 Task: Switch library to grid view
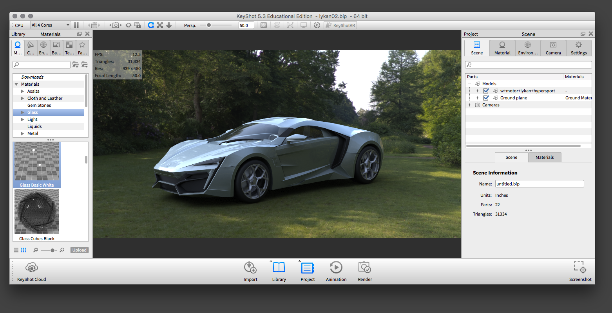[24, 250]
